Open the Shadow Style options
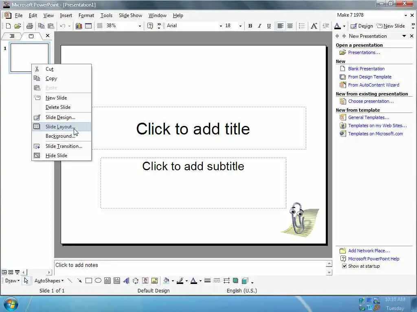This screenshot has height=312, width=417. tap(235, 281)
